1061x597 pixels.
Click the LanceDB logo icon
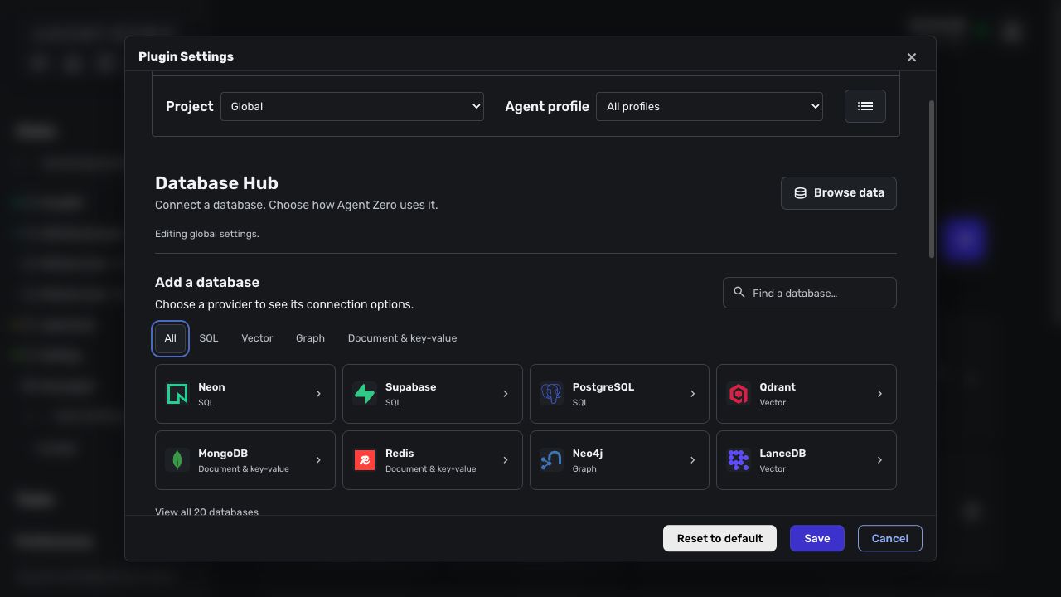click(739, 460)
